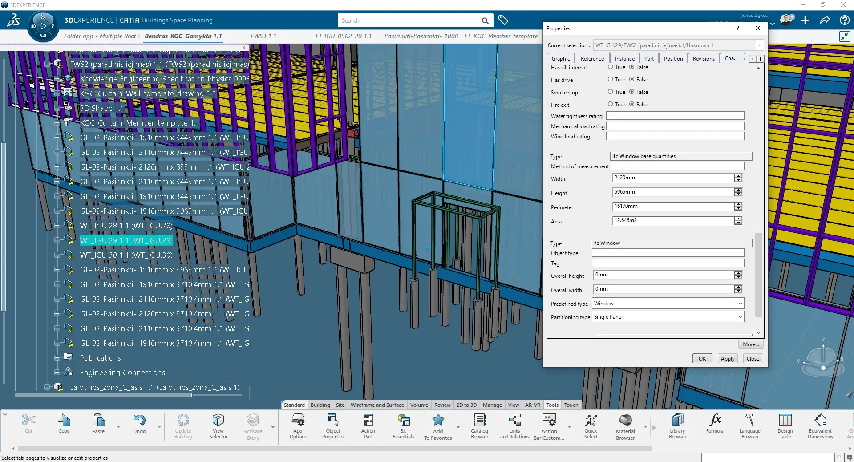This screenshot has height=462, width=854.
Task: Set Has drive to True
Action: (x=610, y=80)
